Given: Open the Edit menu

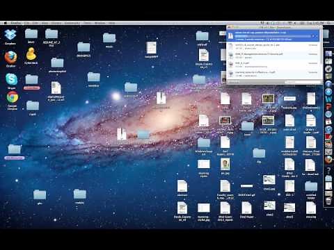Looking at the screenshot, I should pos(35,23).
